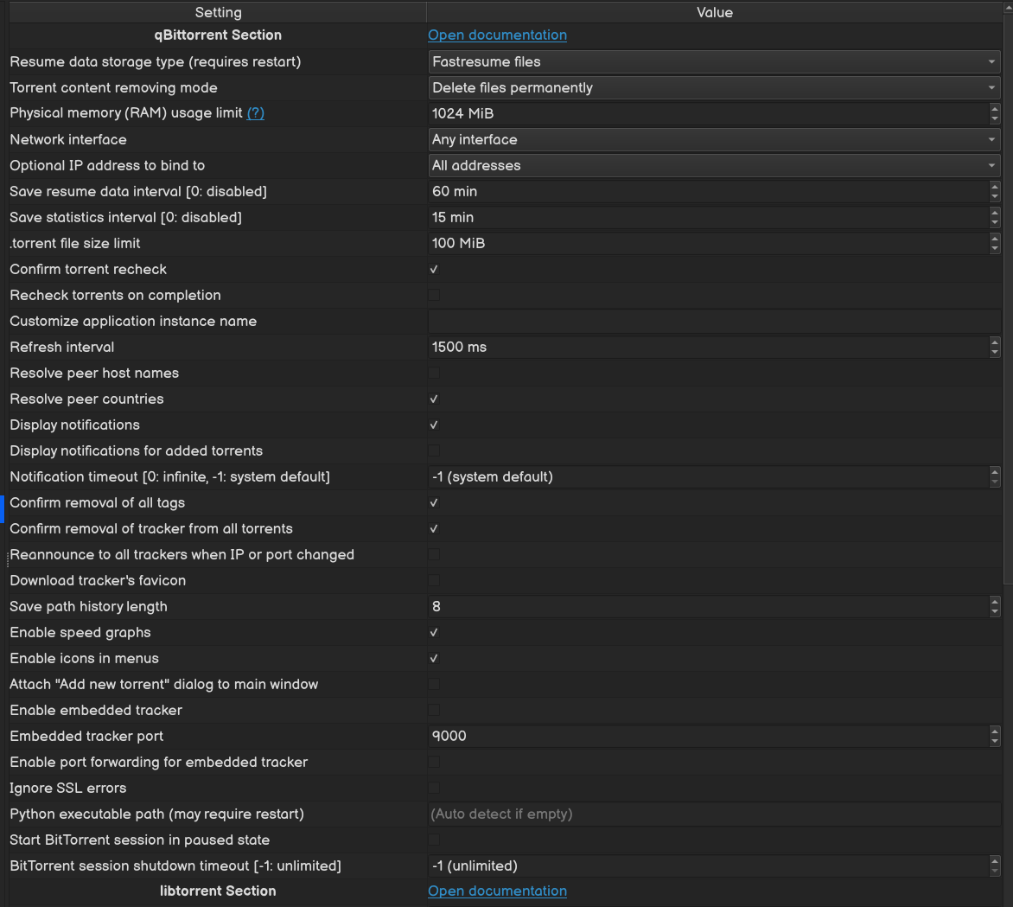Check Attach Add new torrent dialog option

(434, 684)
